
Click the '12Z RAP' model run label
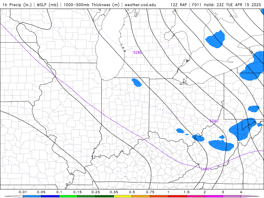[x=179, y=5]
